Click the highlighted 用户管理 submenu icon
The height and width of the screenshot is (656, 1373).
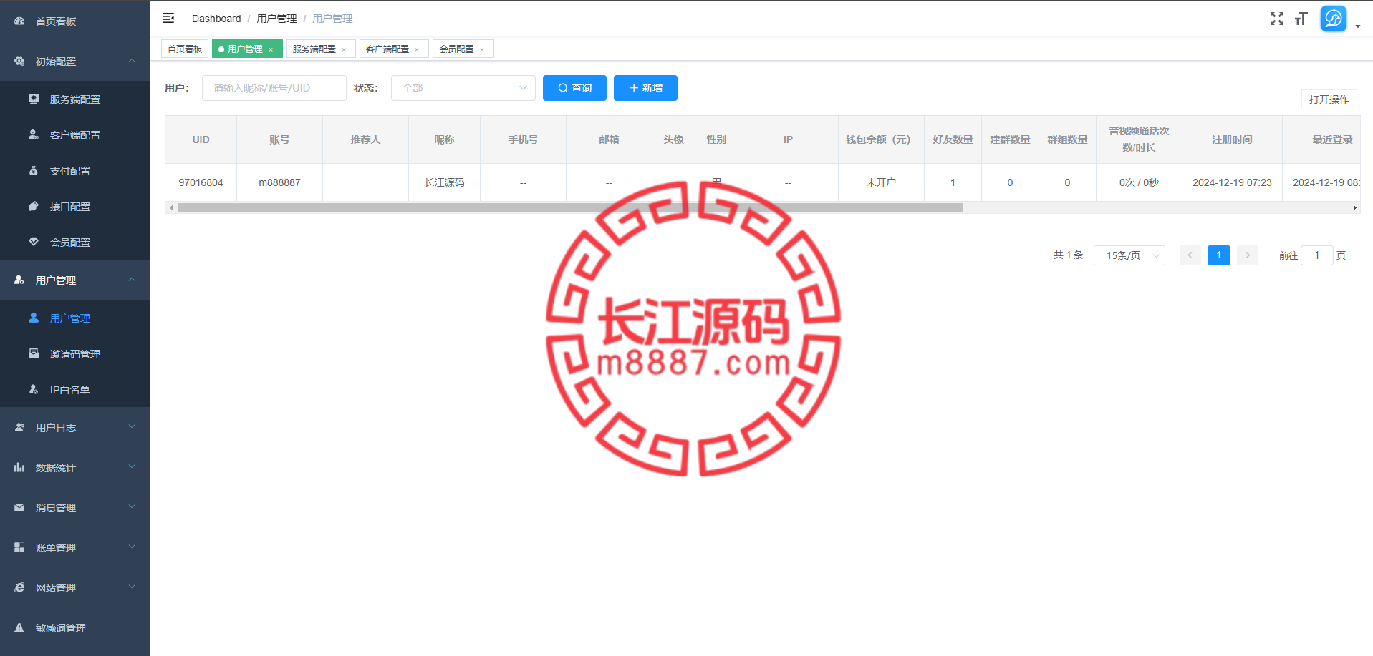point(34,318)
